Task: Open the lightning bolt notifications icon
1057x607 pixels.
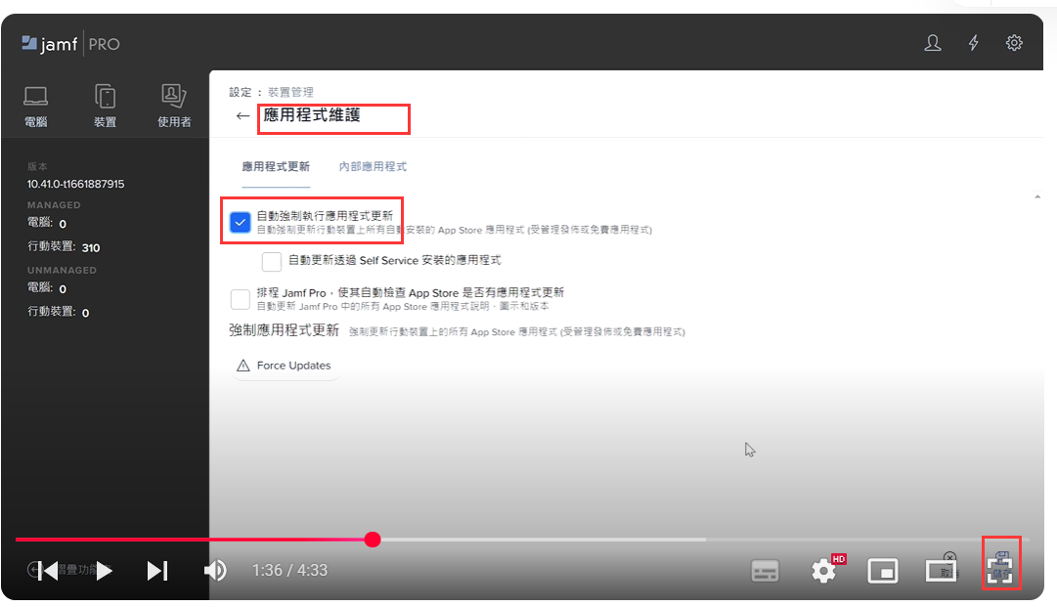Action: 974,44
